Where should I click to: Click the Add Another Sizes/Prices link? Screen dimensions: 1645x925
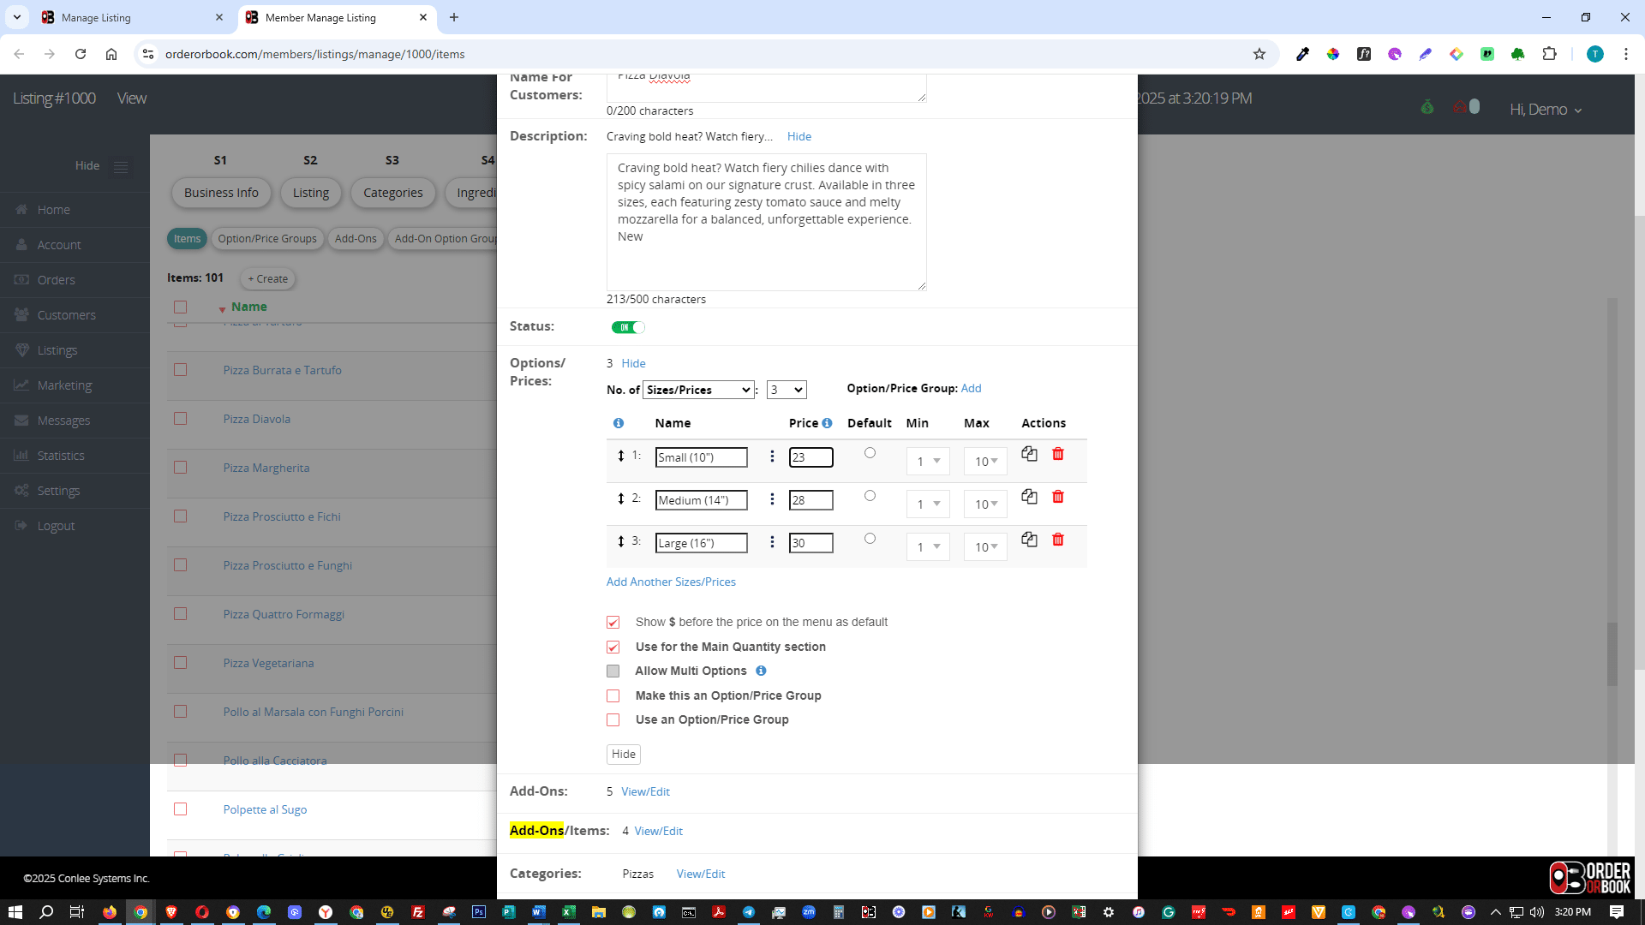(x=671, y=582)
